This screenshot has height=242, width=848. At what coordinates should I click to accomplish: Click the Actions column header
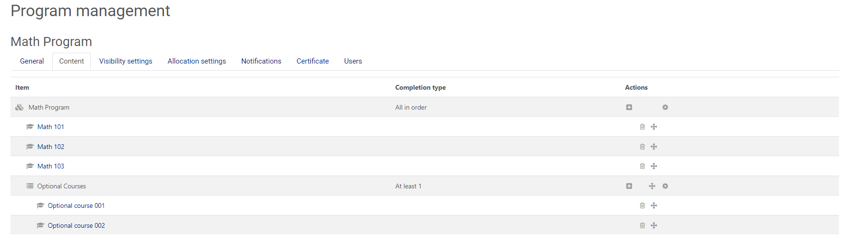click(636, 87)
